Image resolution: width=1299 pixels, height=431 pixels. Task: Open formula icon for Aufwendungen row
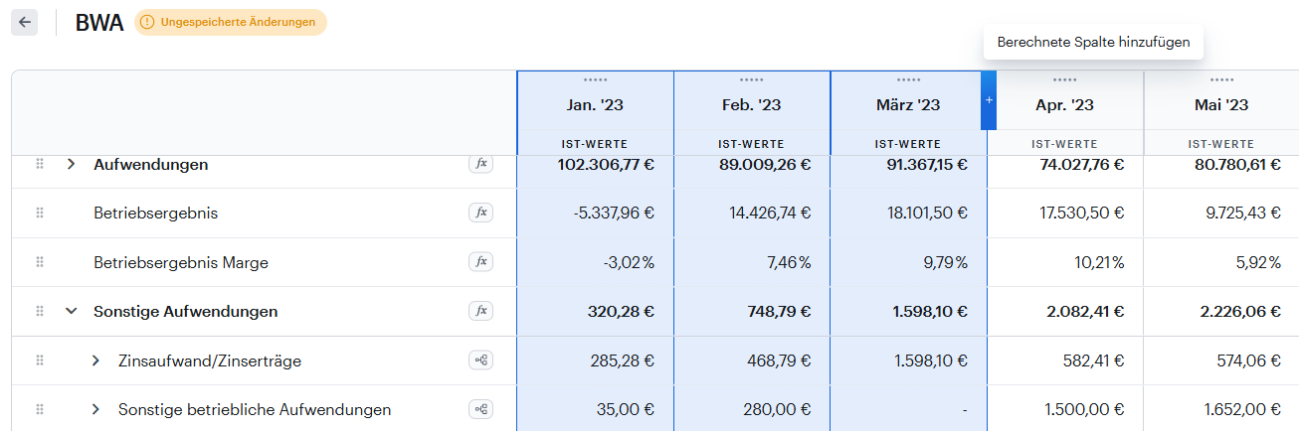point(481,164)
